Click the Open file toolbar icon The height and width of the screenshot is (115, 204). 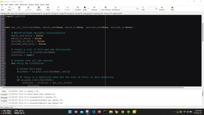(10, 9)
